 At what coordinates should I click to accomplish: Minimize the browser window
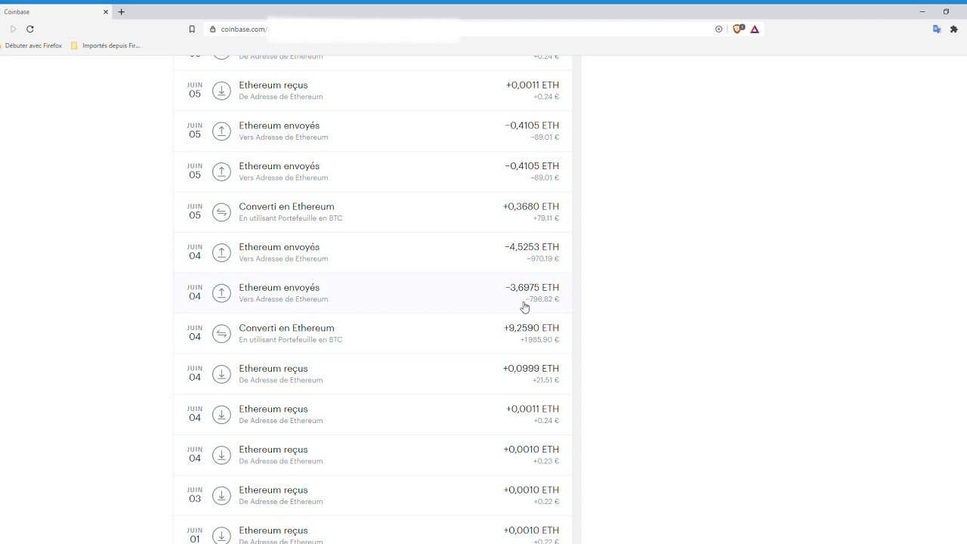(922, 12)
